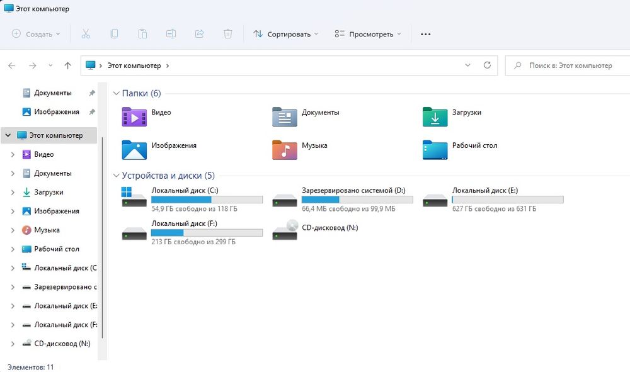The width and height of the screenshot is (630, 372).
Task: Collapse Устройства и диски section
Action: [116, 176]
